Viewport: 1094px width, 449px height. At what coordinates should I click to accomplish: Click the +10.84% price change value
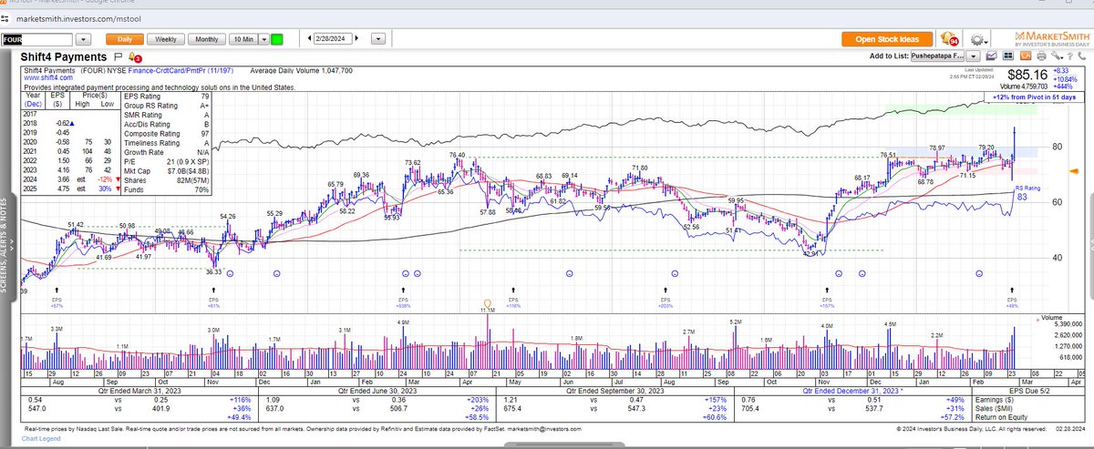click(x=1063, y=78)
